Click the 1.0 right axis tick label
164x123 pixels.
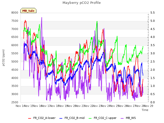point(152,86)
